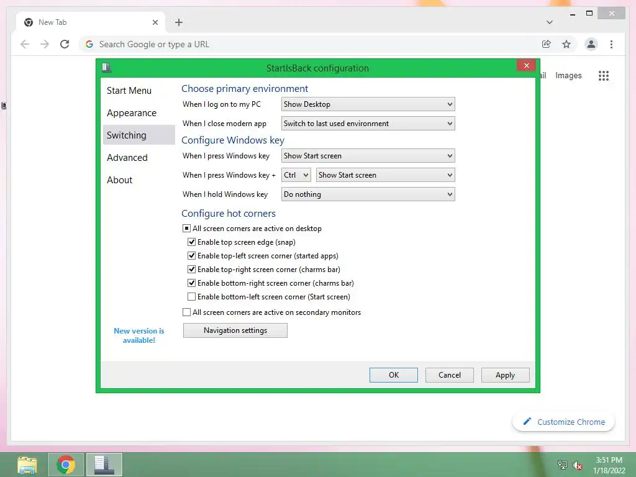636x477 pixels.
Task: Open the When I hold Windows key dropdown
Action: click(368, 194)
